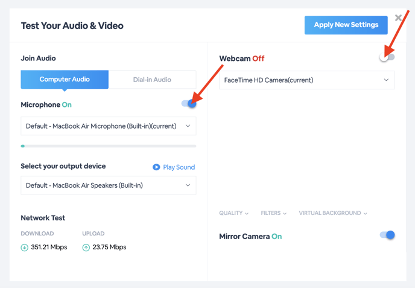This screenshot has height=288, width=415.
Task: Click Apply New Settings button
Action: (346, 25)
